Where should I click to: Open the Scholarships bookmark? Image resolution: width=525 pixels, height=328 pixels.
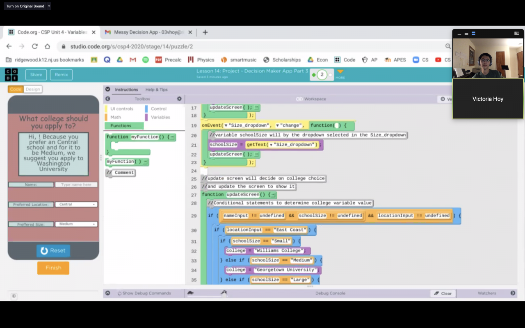click(282, 60)
